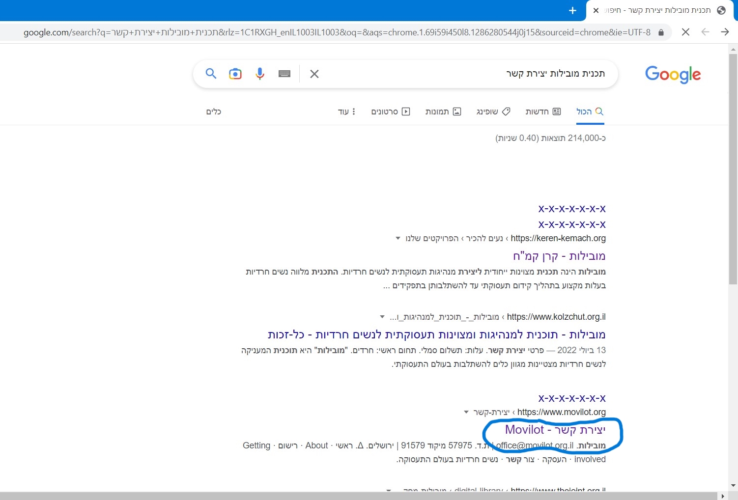Viewport: 738px width, 500px height.
Task: Click the vertical scrollbar down arrow
Action: pyautogui.click(x=733, y=486)
